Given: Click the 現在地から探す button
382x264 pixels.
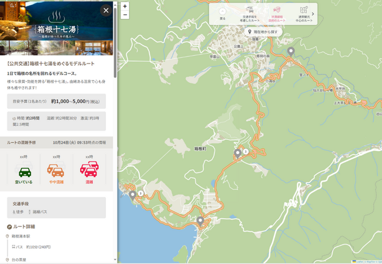Looking at the screenshot, I should point(263,32).
